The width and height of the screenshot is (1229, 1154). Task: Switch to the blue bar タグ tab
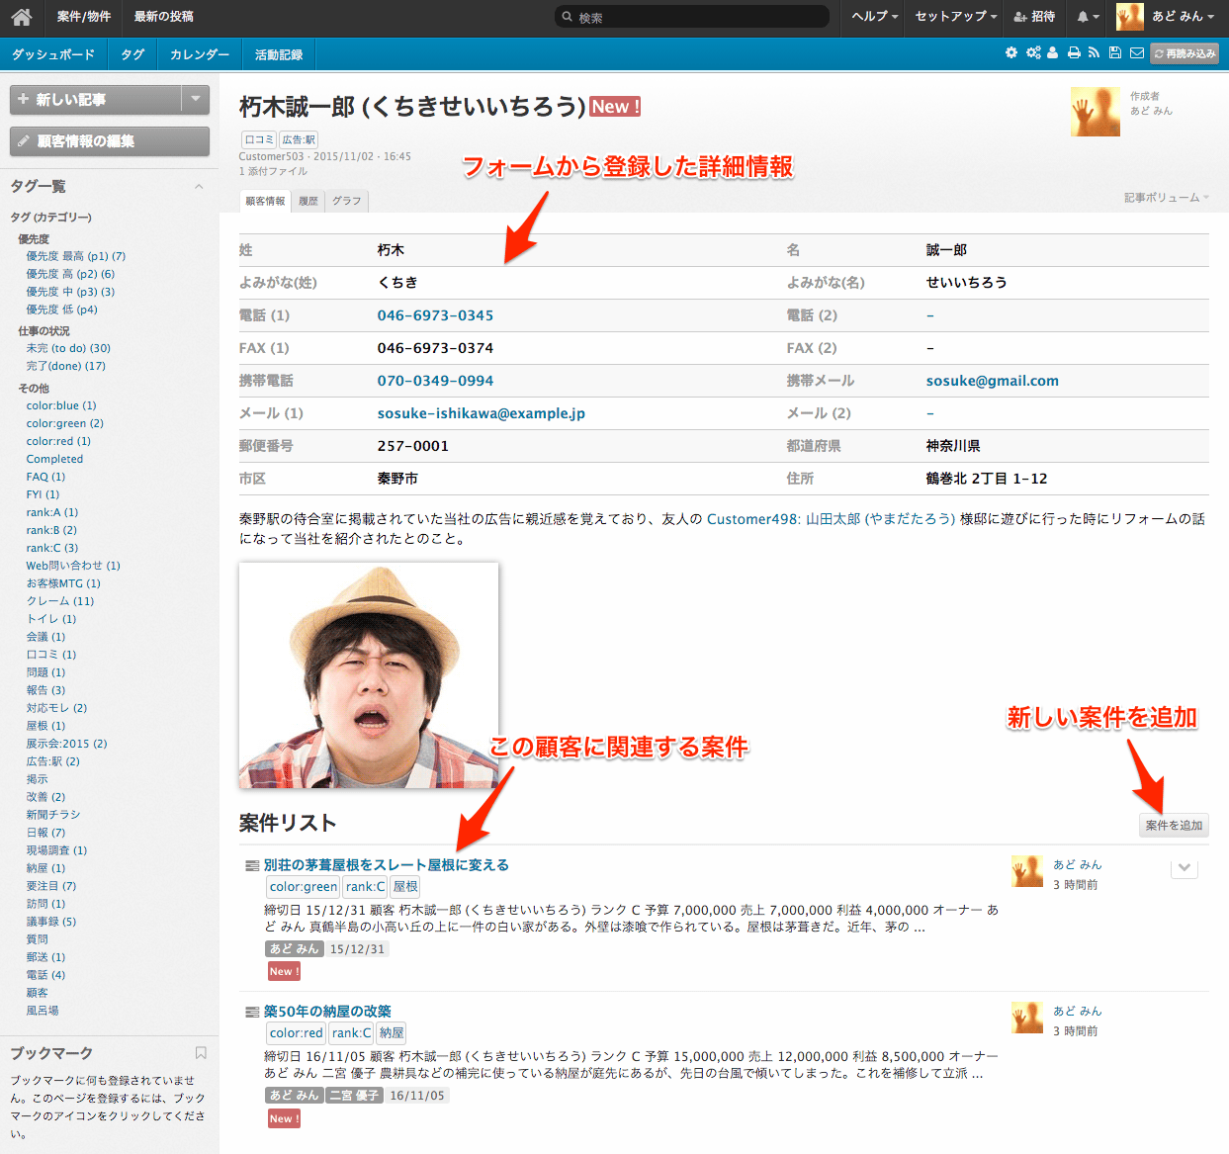coord(132,54)
